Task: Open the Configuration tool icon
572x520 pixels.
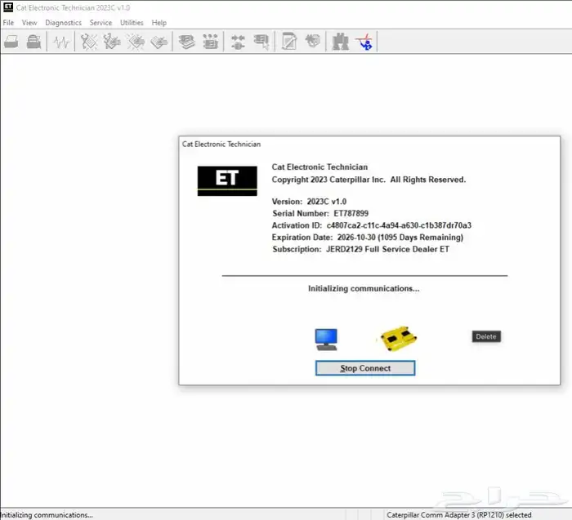Action: (211, 42)
